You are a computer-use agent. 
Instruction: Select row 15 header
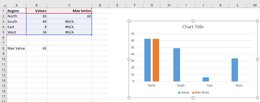coord(3,86)
